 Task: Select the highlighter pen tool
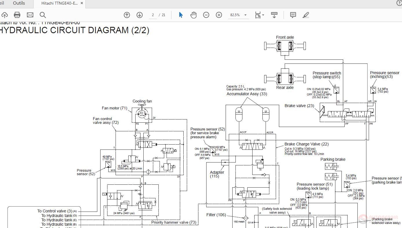pos(306,15)
